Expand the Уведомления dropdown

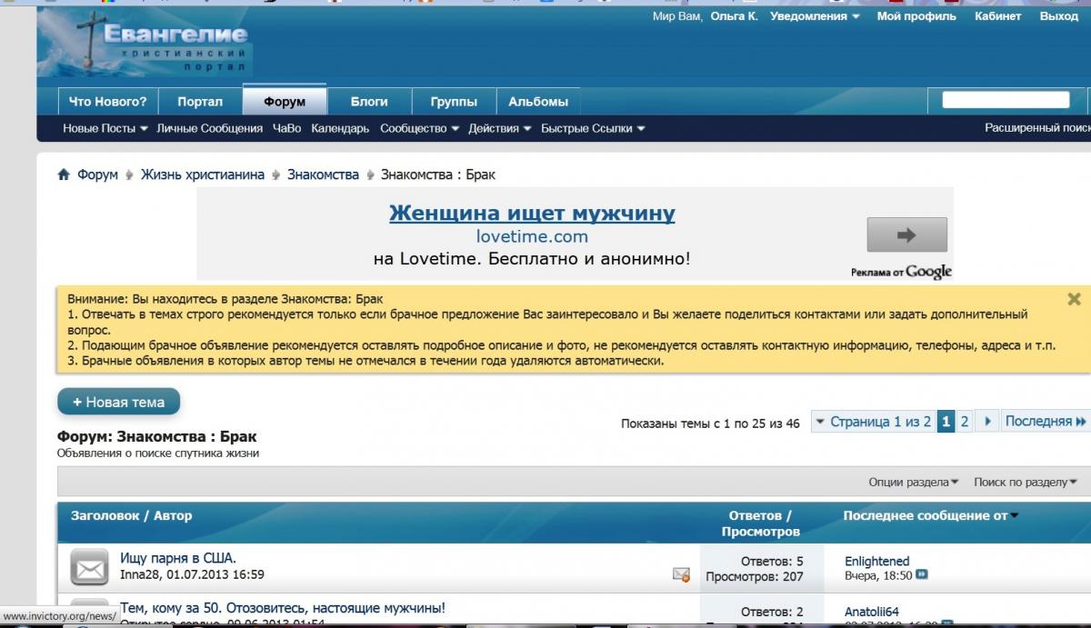815,16
